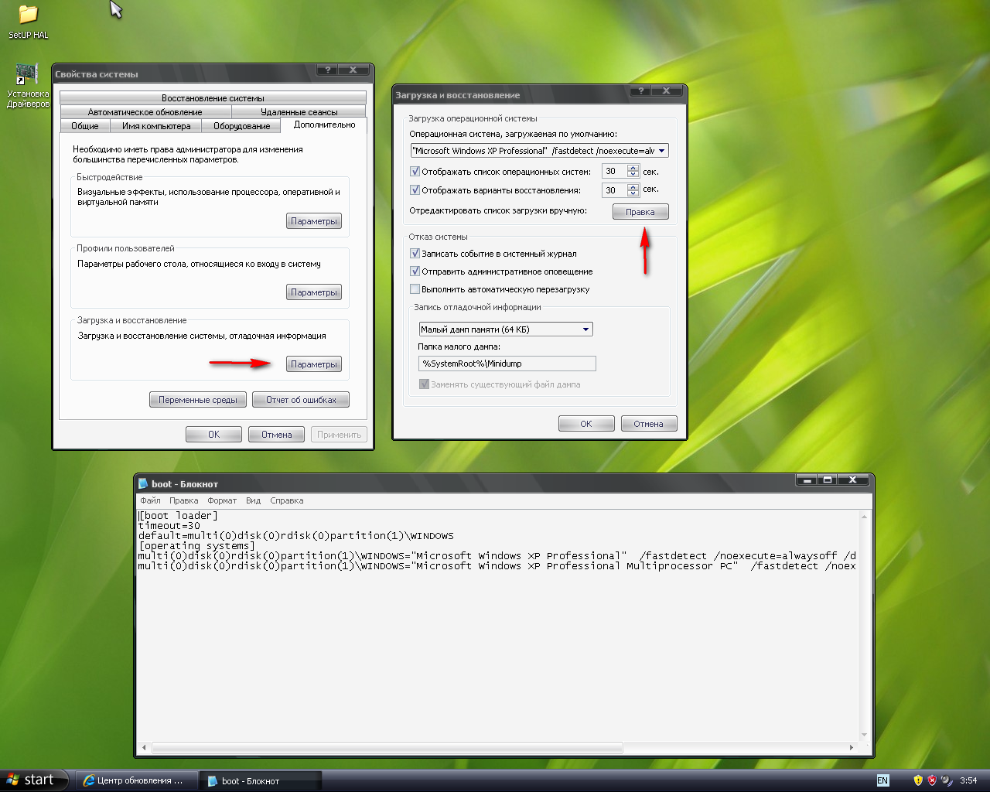Click the Notepad horizontal scroll left arrow

point(144,748)
